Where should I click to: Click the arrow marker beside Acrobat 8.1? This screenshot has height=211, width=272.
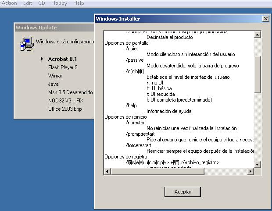(x=42, y=59)
